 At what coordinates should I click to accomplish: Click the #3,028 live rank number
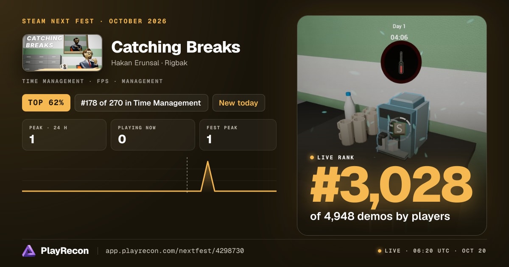click(x=391, y=185)
